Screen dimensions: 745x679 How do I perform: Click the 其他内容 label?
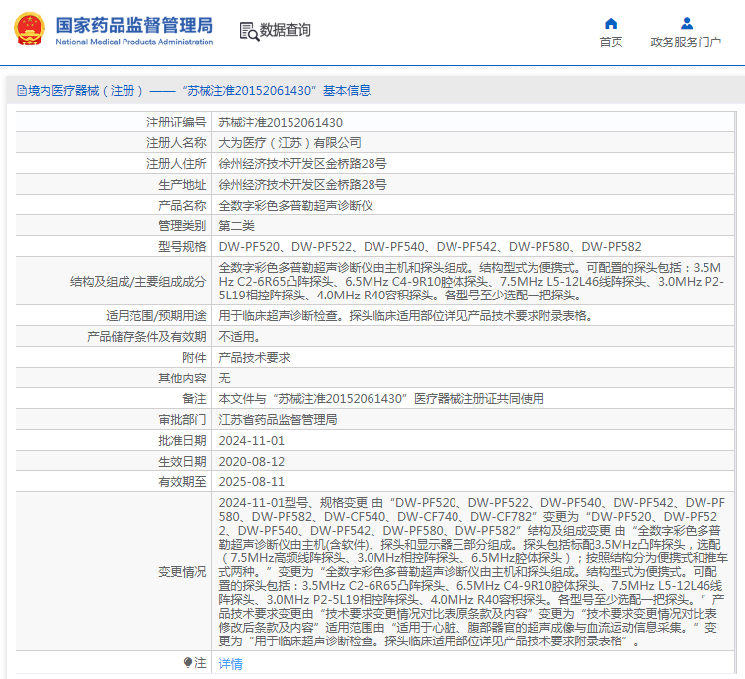tap(182, 379)
